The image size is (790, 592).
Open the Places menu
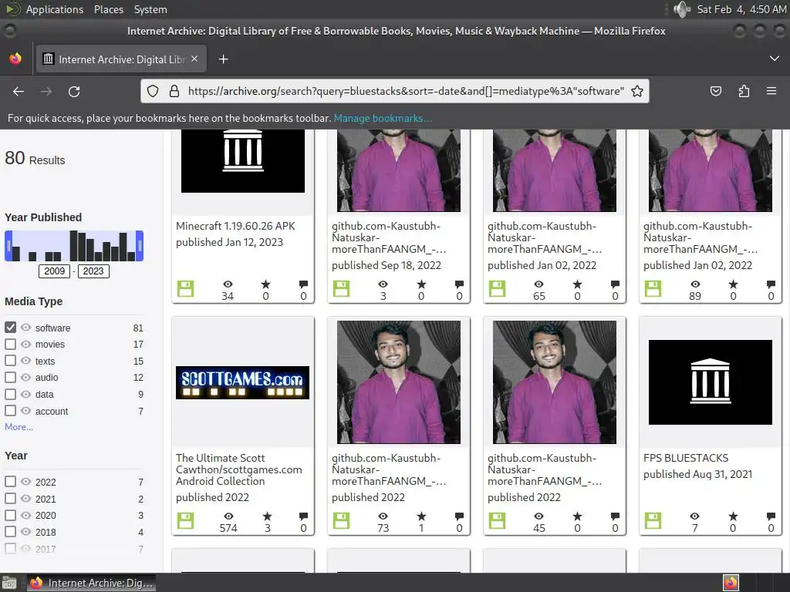click(x=108, y=9)
